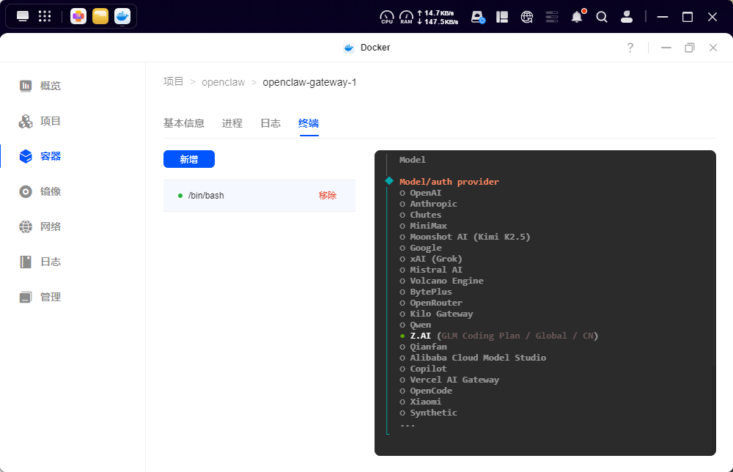Check the CPU usage gauge in taskbar

coord(386,16)
